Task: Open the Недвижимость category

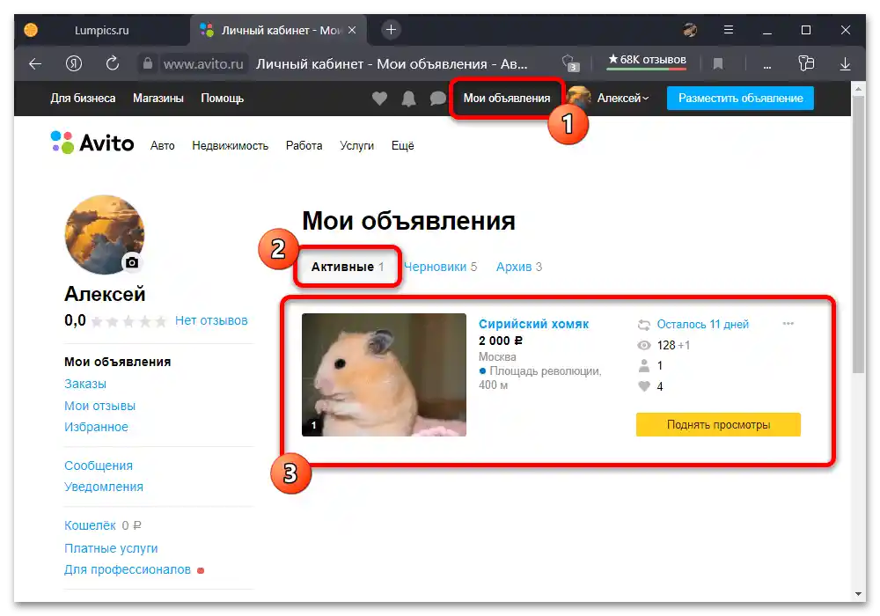Action: (230, 146)
